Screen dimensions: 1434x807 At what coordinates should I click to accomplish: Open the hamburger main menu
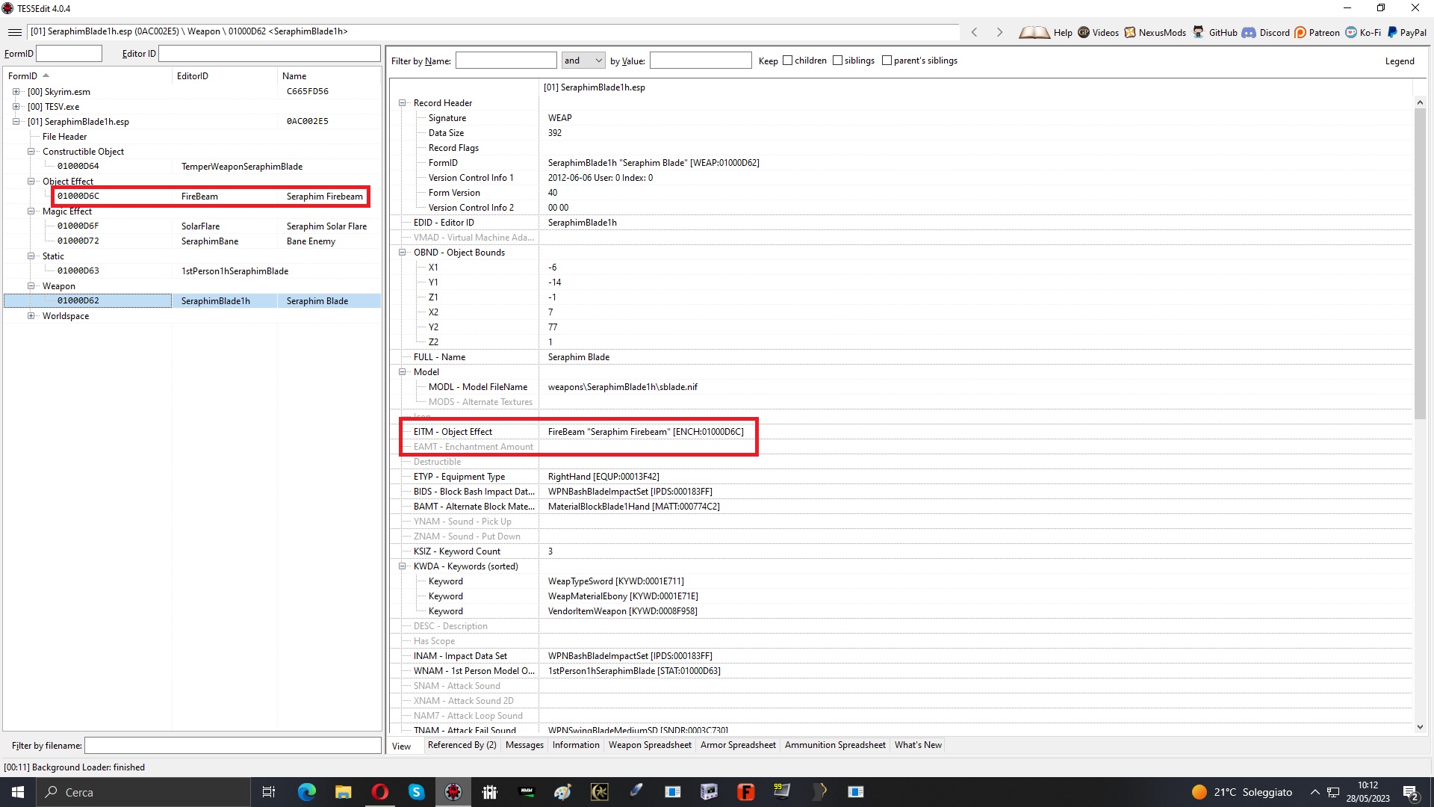pyautogui.click(x=14, y=32)
